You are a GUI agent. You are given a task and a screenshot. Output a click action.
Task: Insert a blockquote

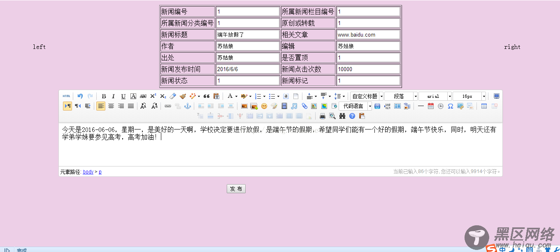tap(207, 96)
